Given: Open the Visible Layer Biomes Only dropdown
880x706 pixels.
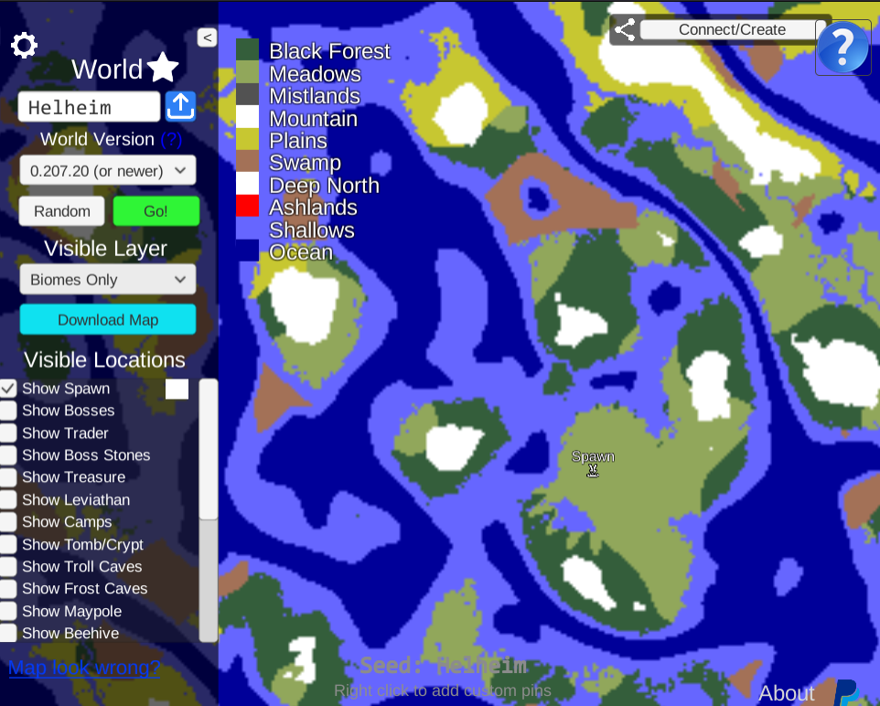Looking at the screenshot, I should [108, 279].
